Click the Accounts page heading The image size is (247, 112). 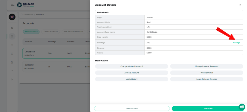[x=28, y=23]
